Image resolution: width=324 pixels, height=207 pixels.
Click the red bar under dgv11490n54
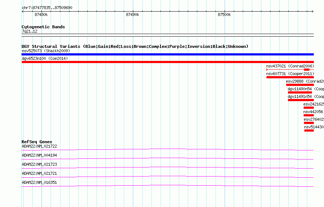(300, 92)
